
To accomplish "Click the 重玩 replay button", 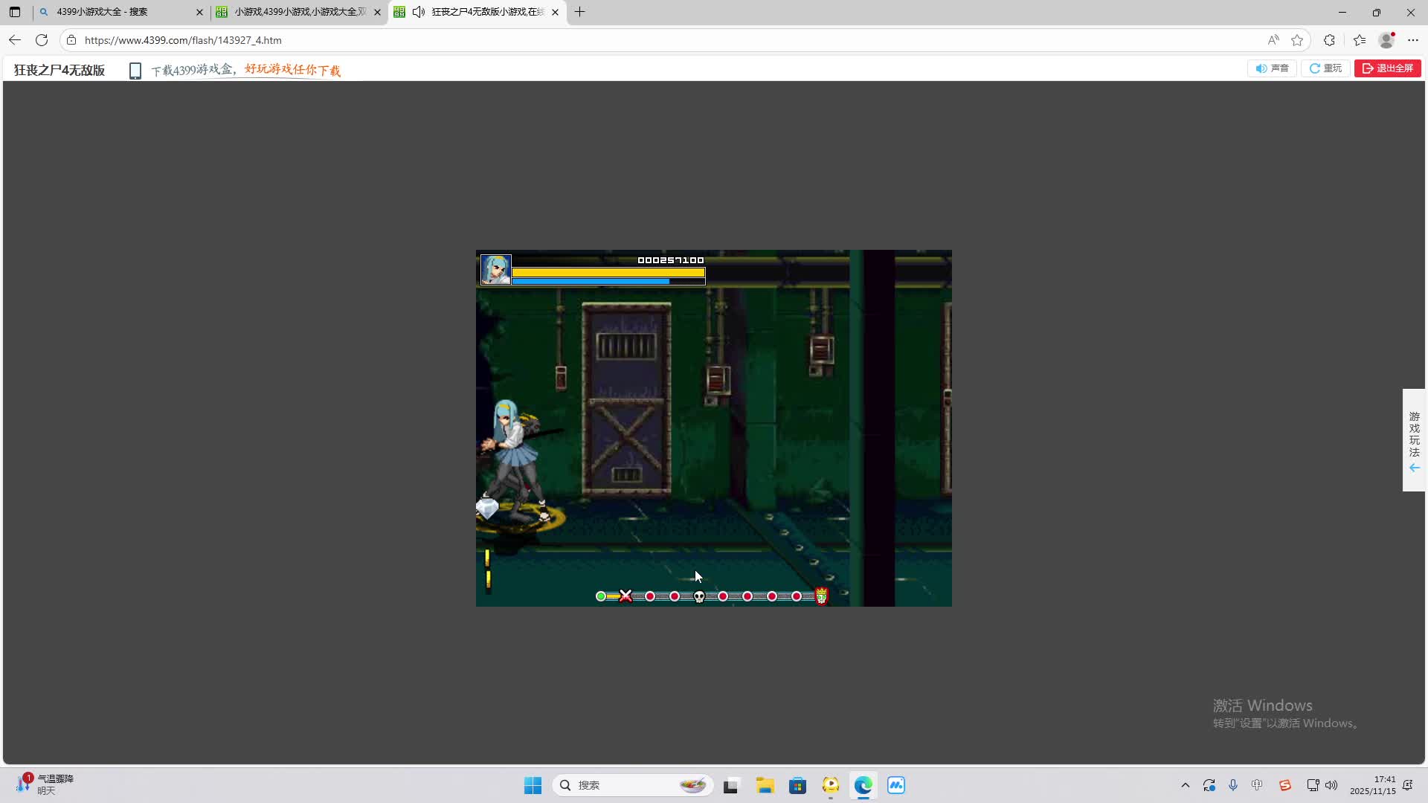I will point(1325,68).
